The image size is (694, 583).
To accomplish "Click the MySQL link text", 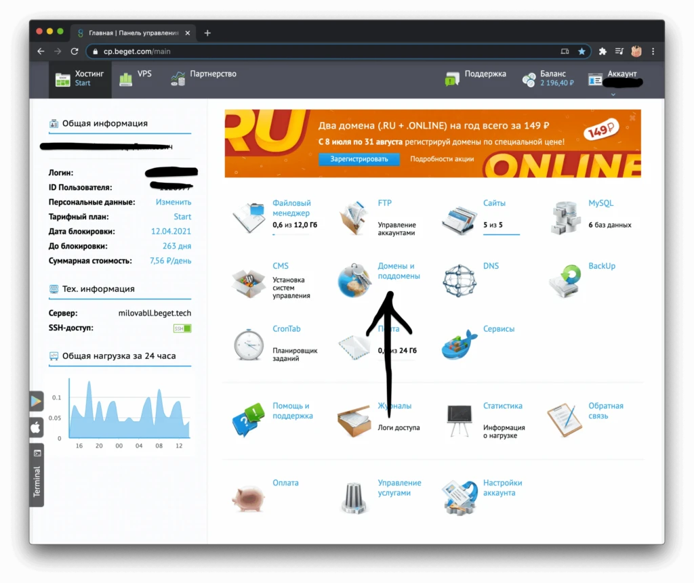I will pos(600,203).
